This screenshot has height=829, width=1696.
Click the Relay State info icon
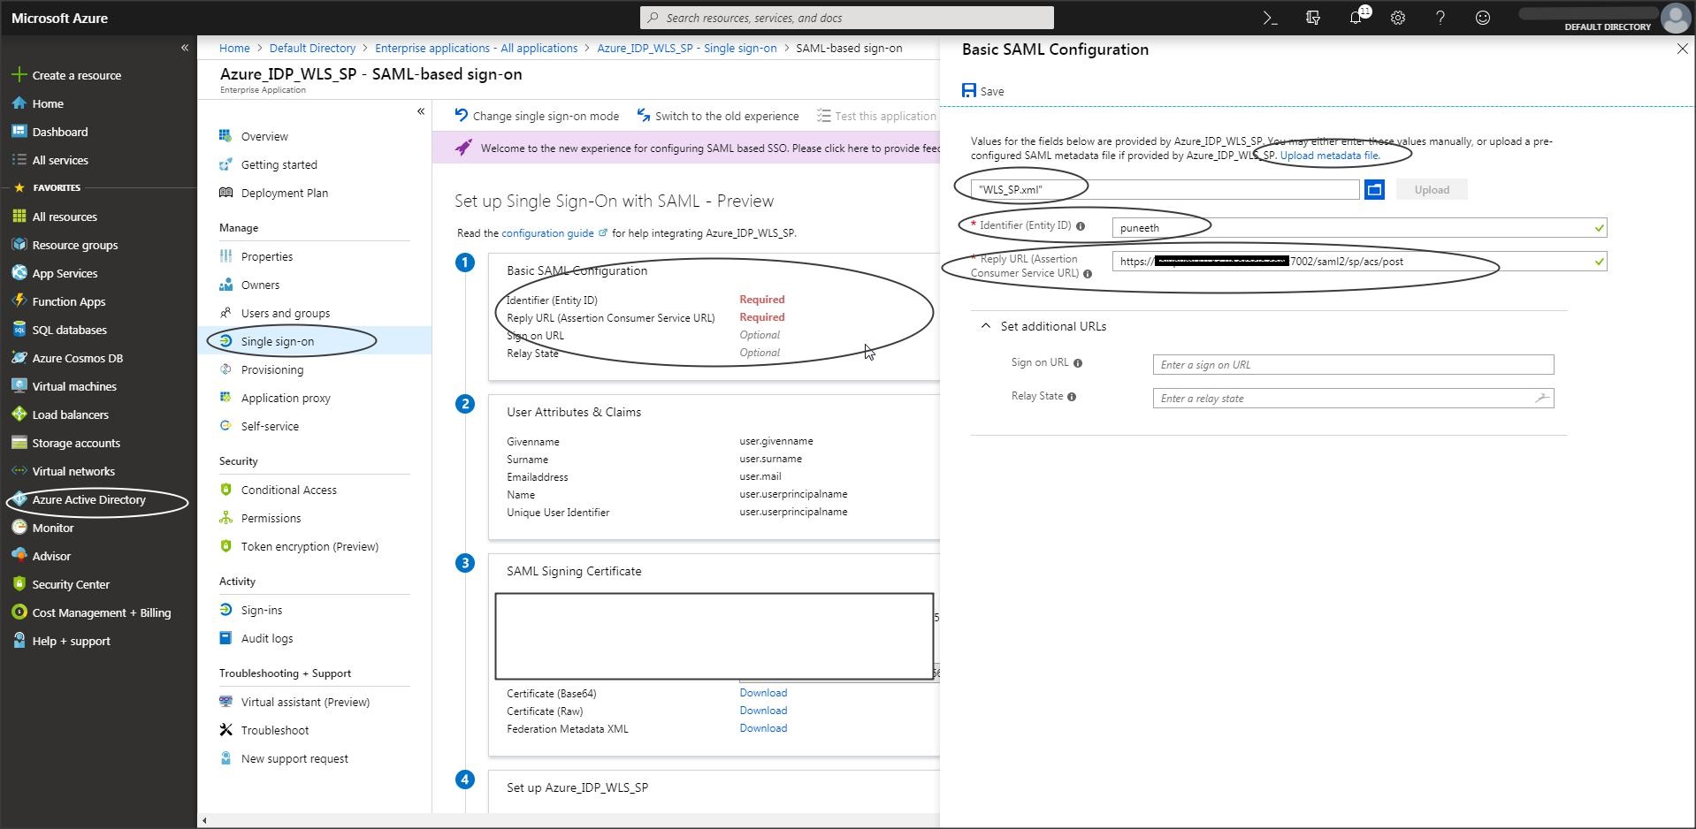(1072, 397)
